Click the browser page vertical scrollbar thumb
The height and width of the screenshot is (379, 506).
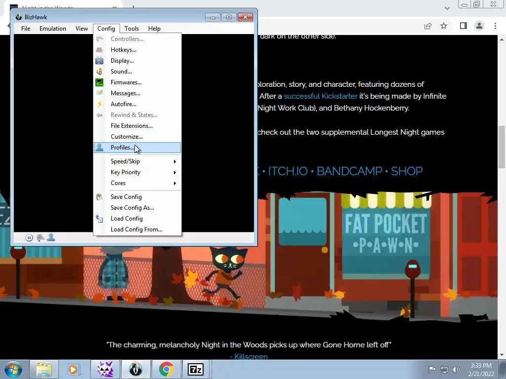pos(502,147)
